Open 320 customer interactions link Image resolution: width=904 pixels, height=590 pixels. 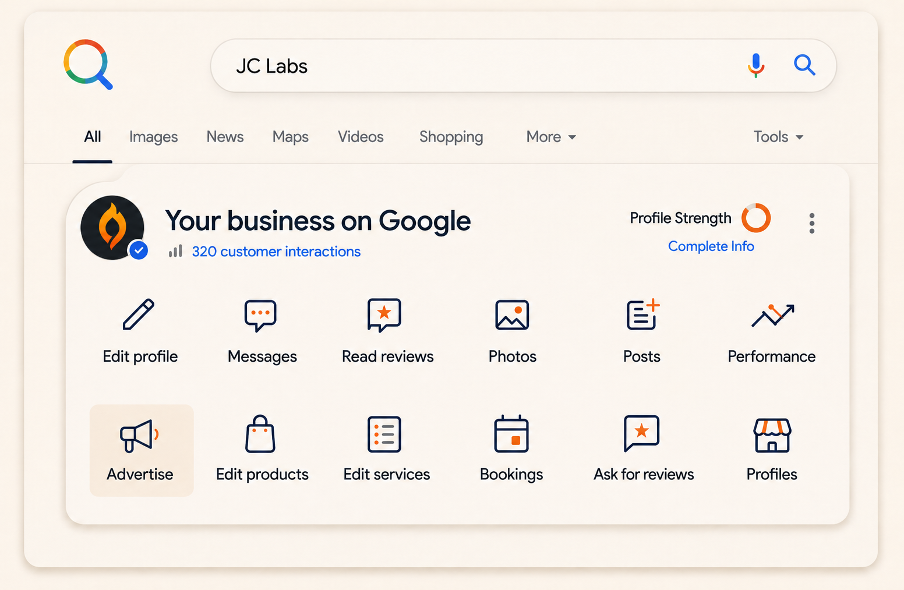[x=276, y=252]
